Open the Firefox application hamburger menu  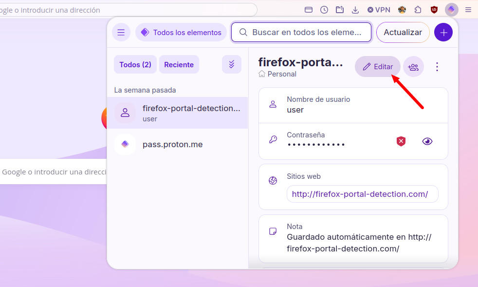(468, 10)
